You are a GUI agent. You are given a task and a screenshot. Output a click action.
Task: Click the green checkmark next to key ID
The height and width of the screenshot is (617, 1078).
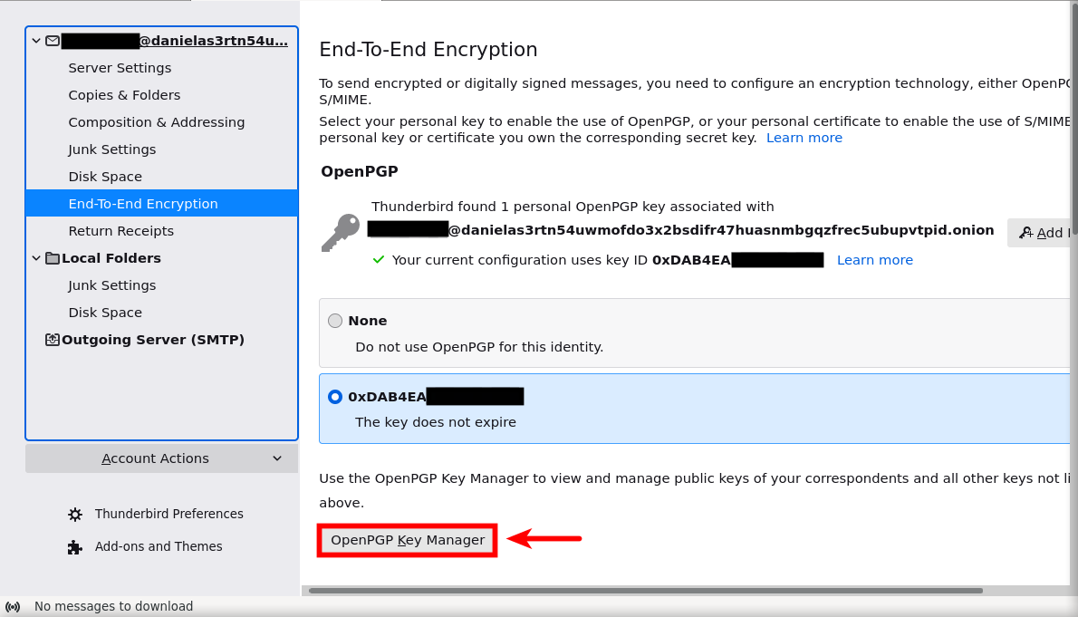click(379, 260)
